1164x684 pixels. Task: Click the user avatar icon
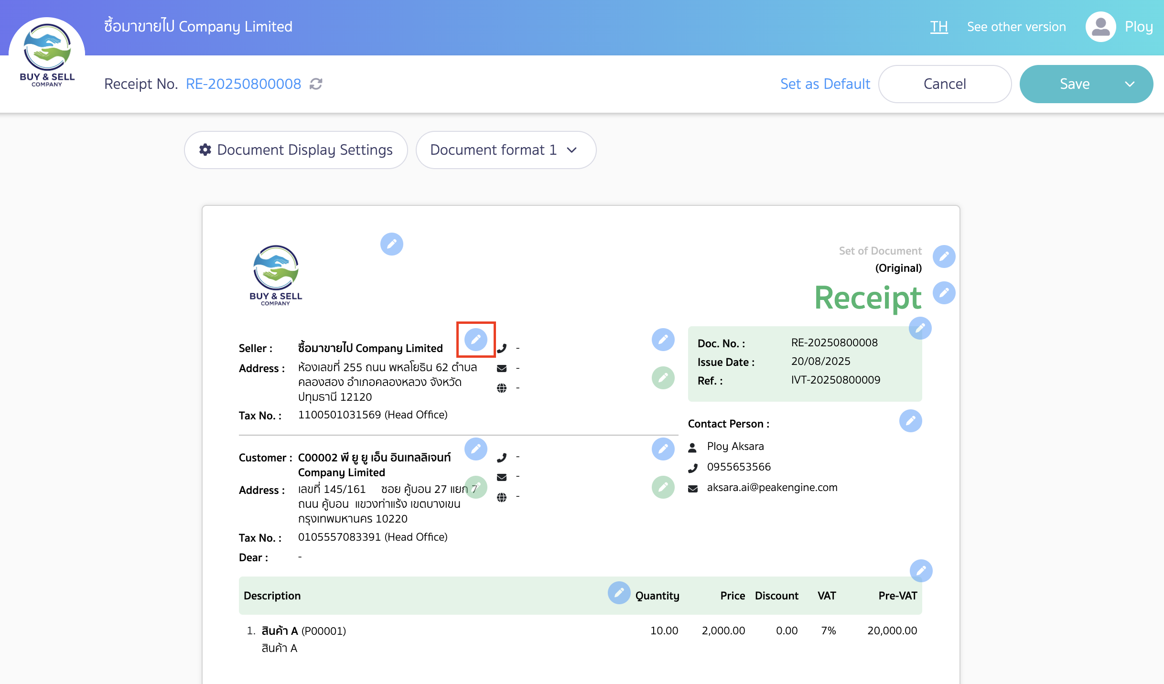click(1101, 27)
